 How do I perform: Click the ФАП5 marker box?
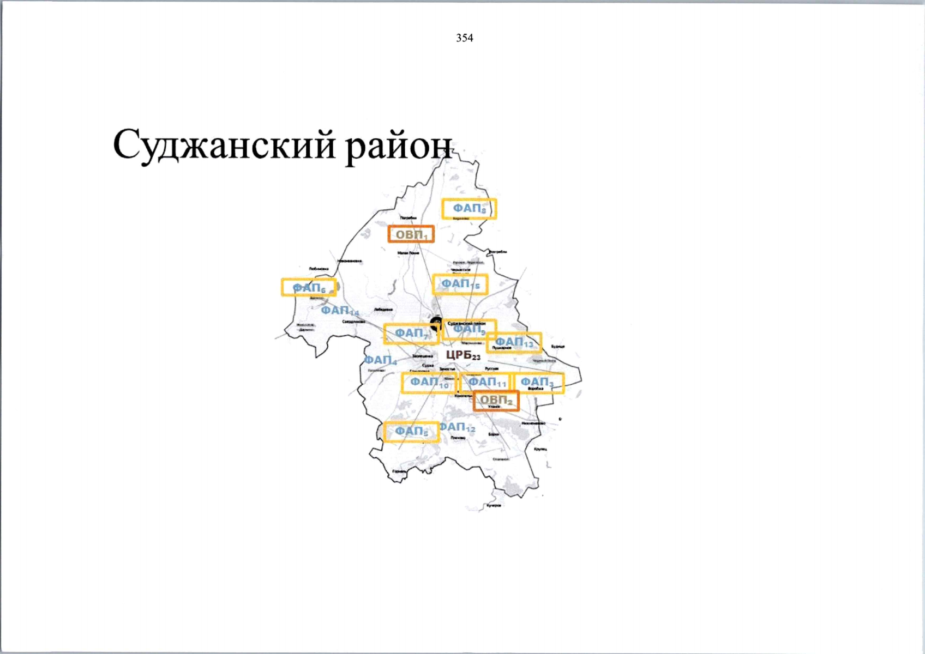[410, 432]
